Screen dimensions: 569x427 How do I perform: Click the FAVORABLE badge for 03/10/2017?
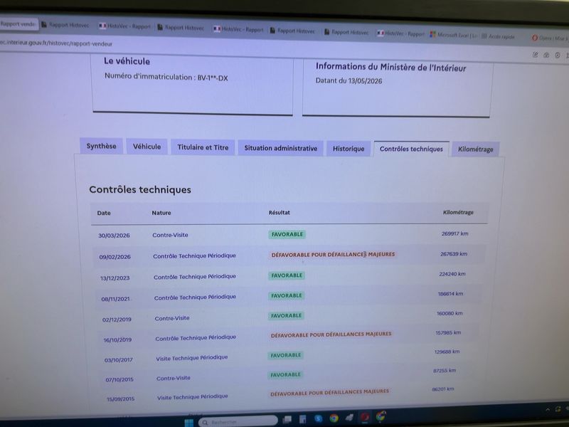[286, 355]
